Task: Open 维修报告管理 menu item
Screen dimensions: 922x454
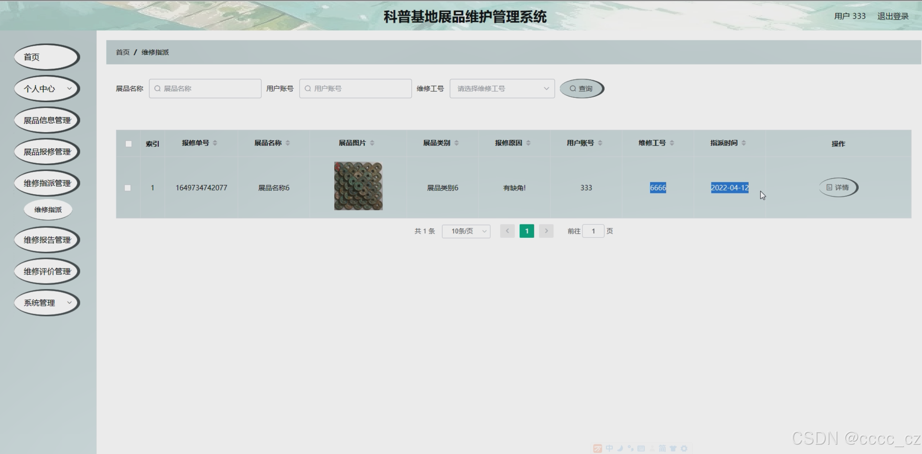Action: point(47,240)
